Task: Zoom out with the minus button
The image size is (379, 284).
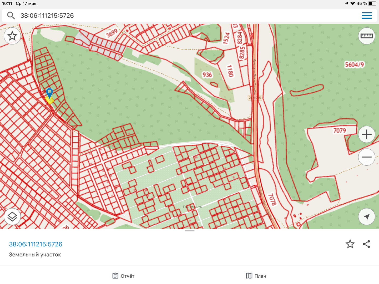Action: click(x=367, y=157)
